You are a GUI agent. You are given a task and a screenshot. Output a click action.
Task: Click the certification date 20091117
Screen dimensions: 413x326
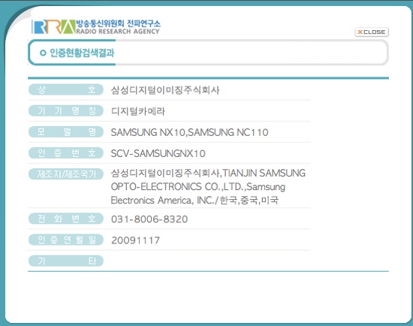[x=135, y=240]
